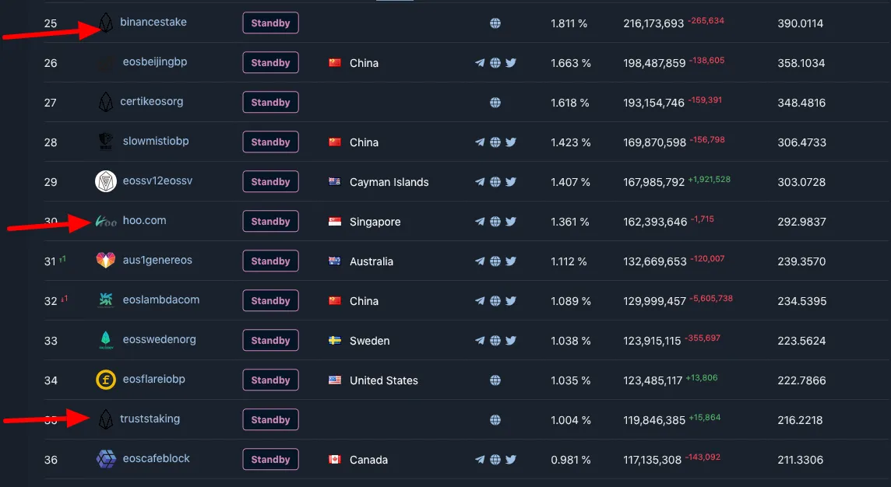This screenshot has width=891, height=487.
Task: Open the certikeosorg producer link
Action: (x=152, y=102)
